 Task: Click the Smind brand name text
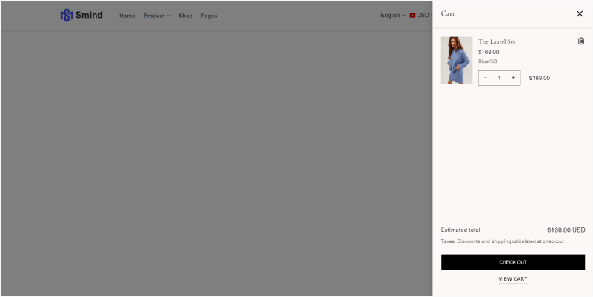click(90, 15)
